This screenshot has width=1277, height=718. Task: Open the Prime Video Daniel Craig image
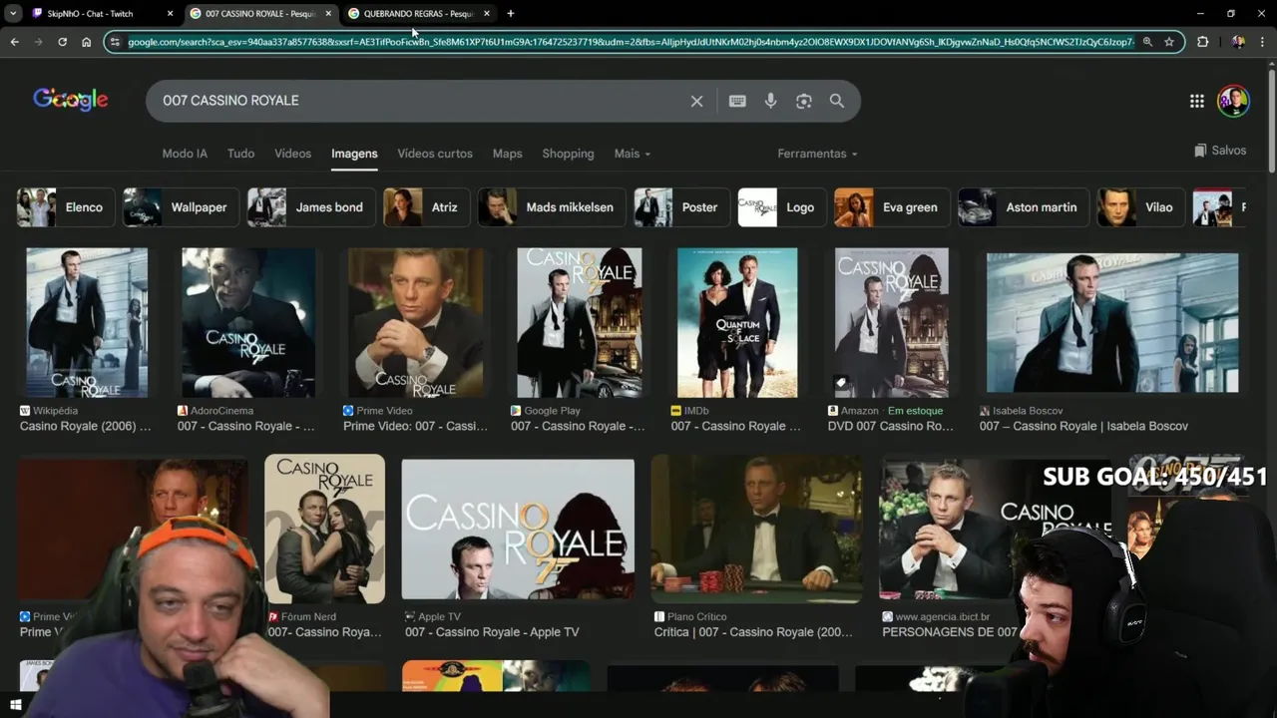click(415, 323)
